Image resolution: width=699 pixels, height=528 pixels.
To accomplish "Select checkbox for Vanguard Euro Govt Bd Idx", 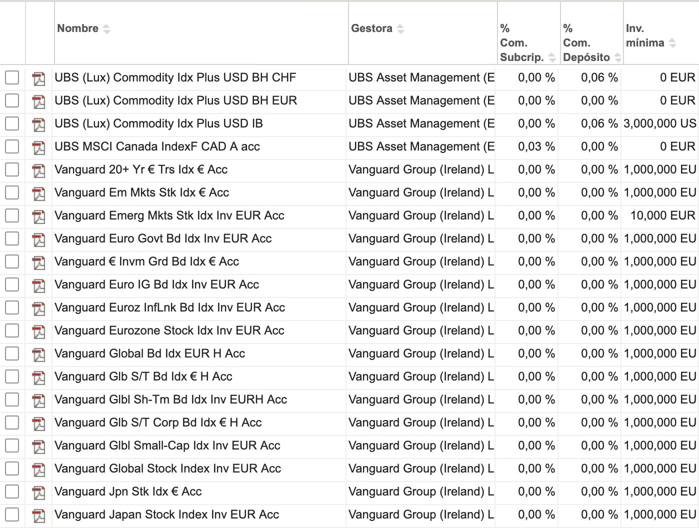I will (12, 238).
